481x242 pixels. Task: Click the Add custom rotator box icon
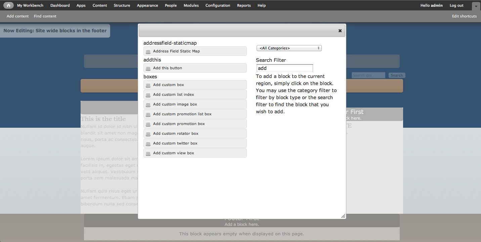pos(148,133)
